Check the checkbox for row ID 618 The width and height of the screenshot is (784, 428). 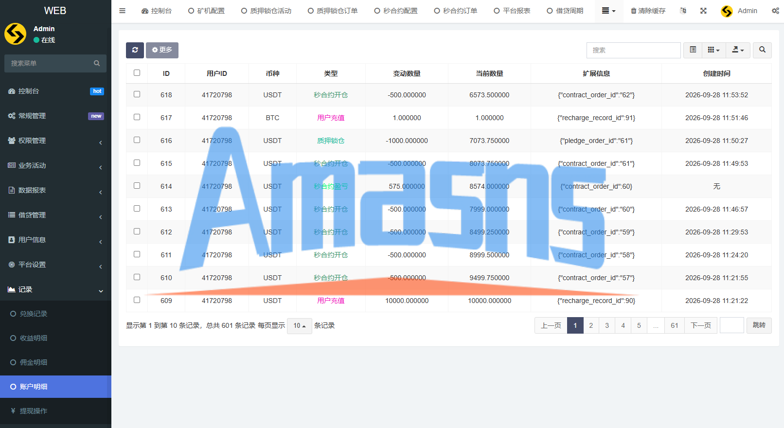click(x=137, y=94)
